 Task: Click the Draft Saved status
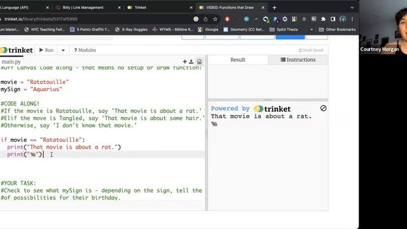pyautogui.click(x=311, y=50)
